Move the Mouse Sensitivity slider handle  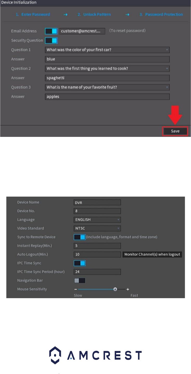click(x=115, y=289)
